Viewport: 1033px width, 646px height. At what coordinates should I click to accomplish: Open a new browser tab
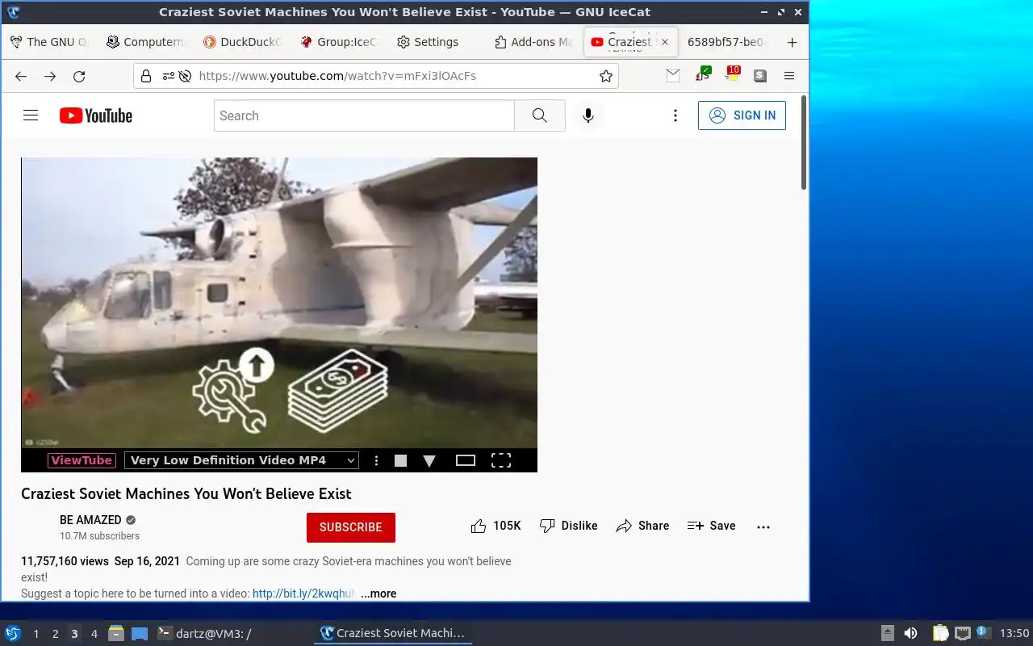pyautogui.click(x=792, y=42)
